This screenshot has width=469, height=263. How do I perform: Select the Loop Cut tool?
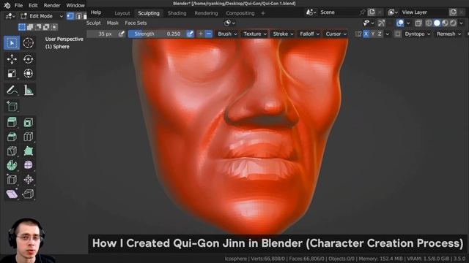coord(28,137)
